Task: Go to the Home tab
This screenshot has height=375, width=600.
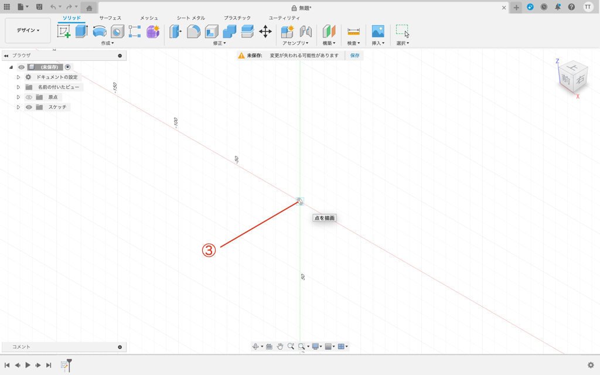Action: [x=89, y=8]
